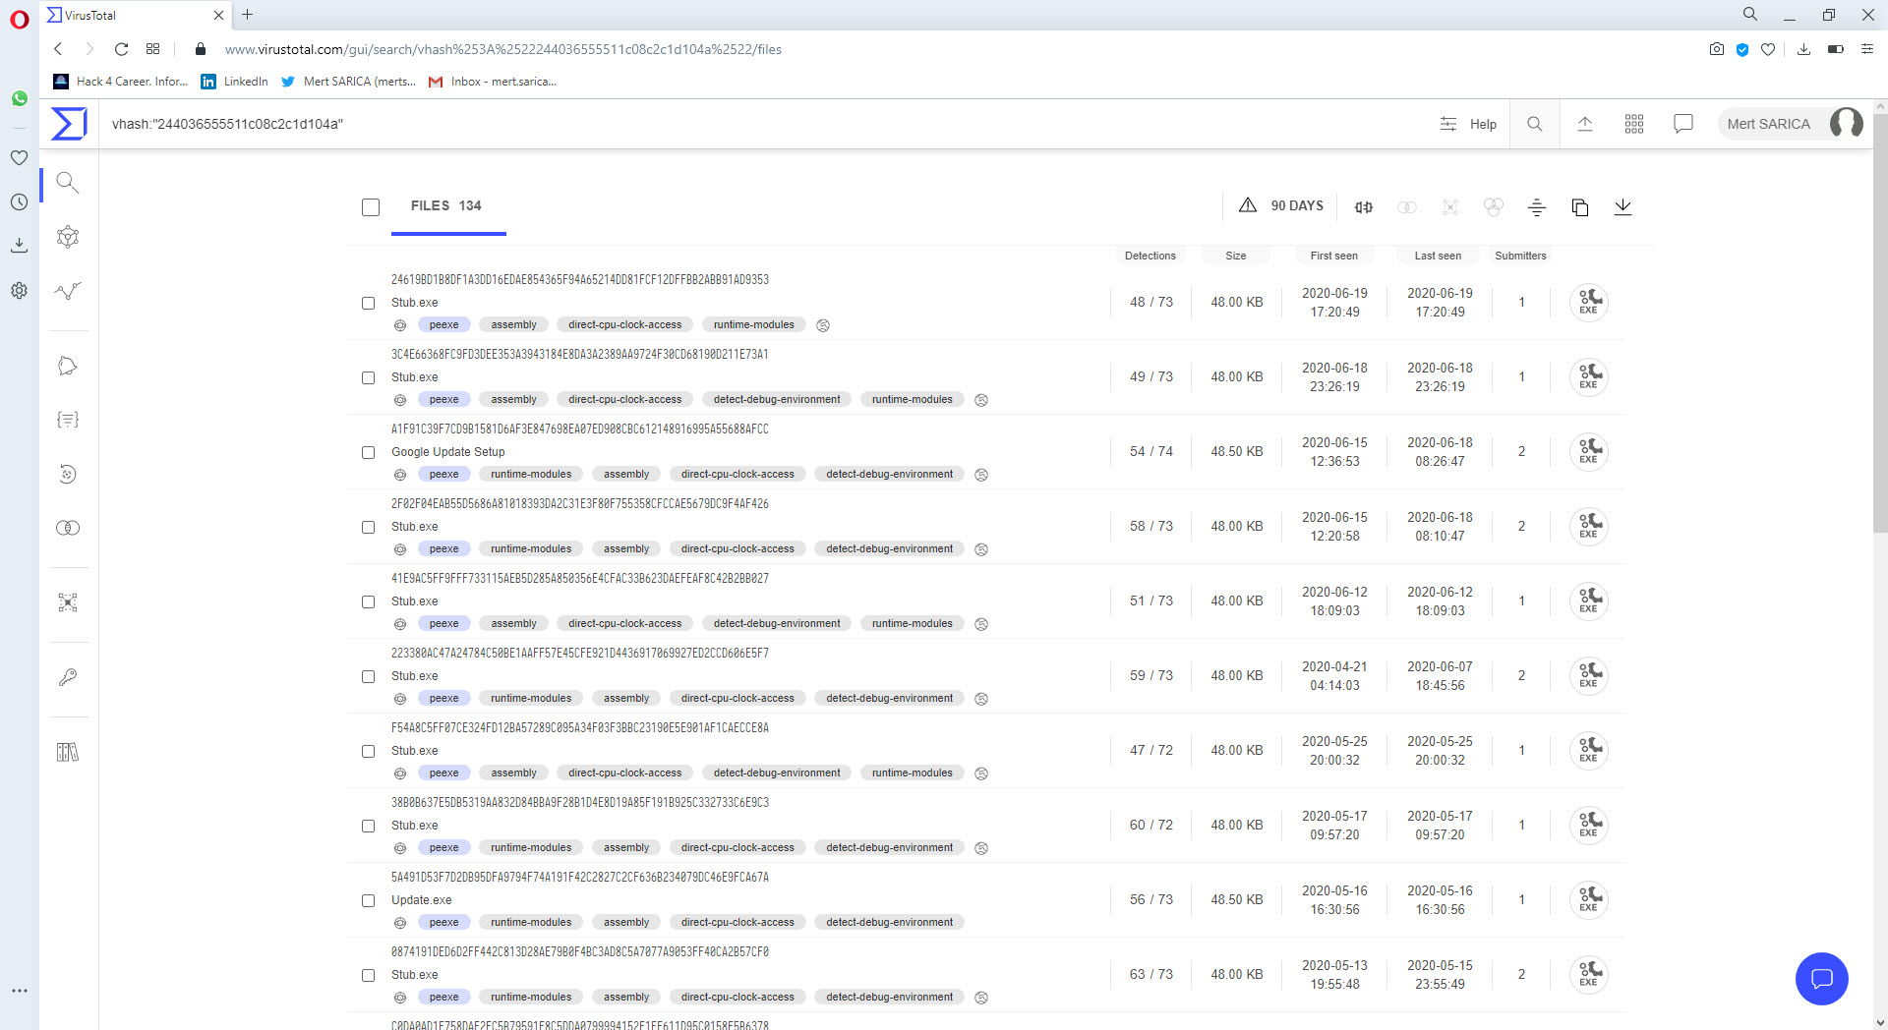Open the apps grid icon in header
1888x1030 pixels.
(x=1633, y=124)
